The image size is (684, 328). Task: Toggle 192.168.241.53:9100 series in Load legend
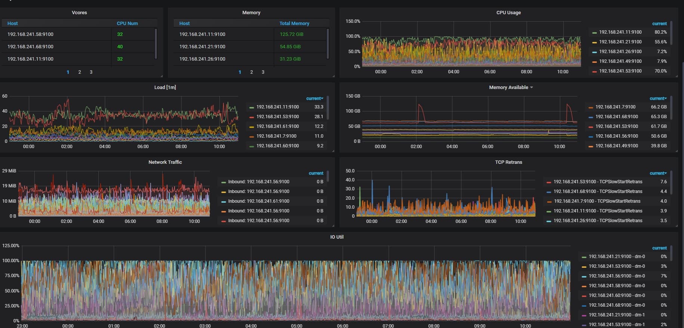coord(277,117)
